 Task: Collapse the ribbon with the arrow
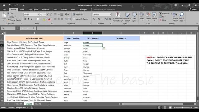click(197, 24)
